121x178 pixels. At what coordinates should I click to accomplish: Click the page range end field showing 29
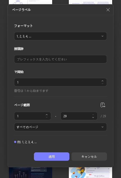tap(79, 116)
